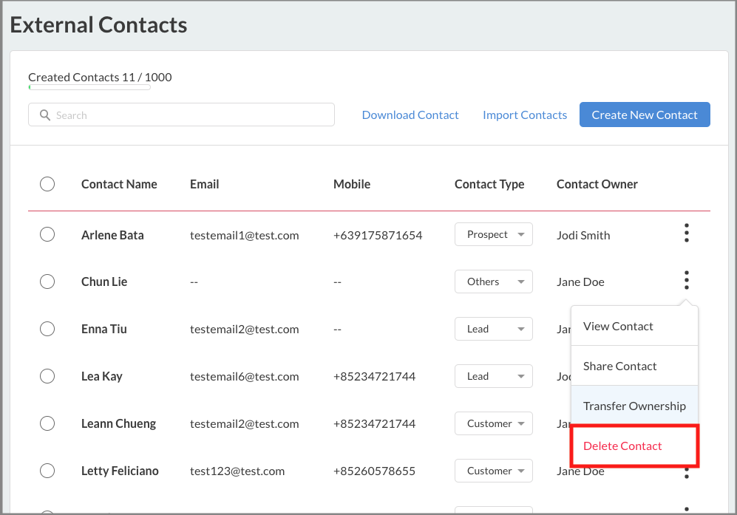Focus the Search contacts input field
The image size is (737, 515).
tap(181, 115)
